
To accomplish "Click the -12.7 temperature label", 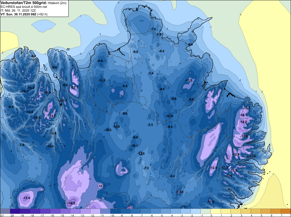I will [x=101, y=186].
